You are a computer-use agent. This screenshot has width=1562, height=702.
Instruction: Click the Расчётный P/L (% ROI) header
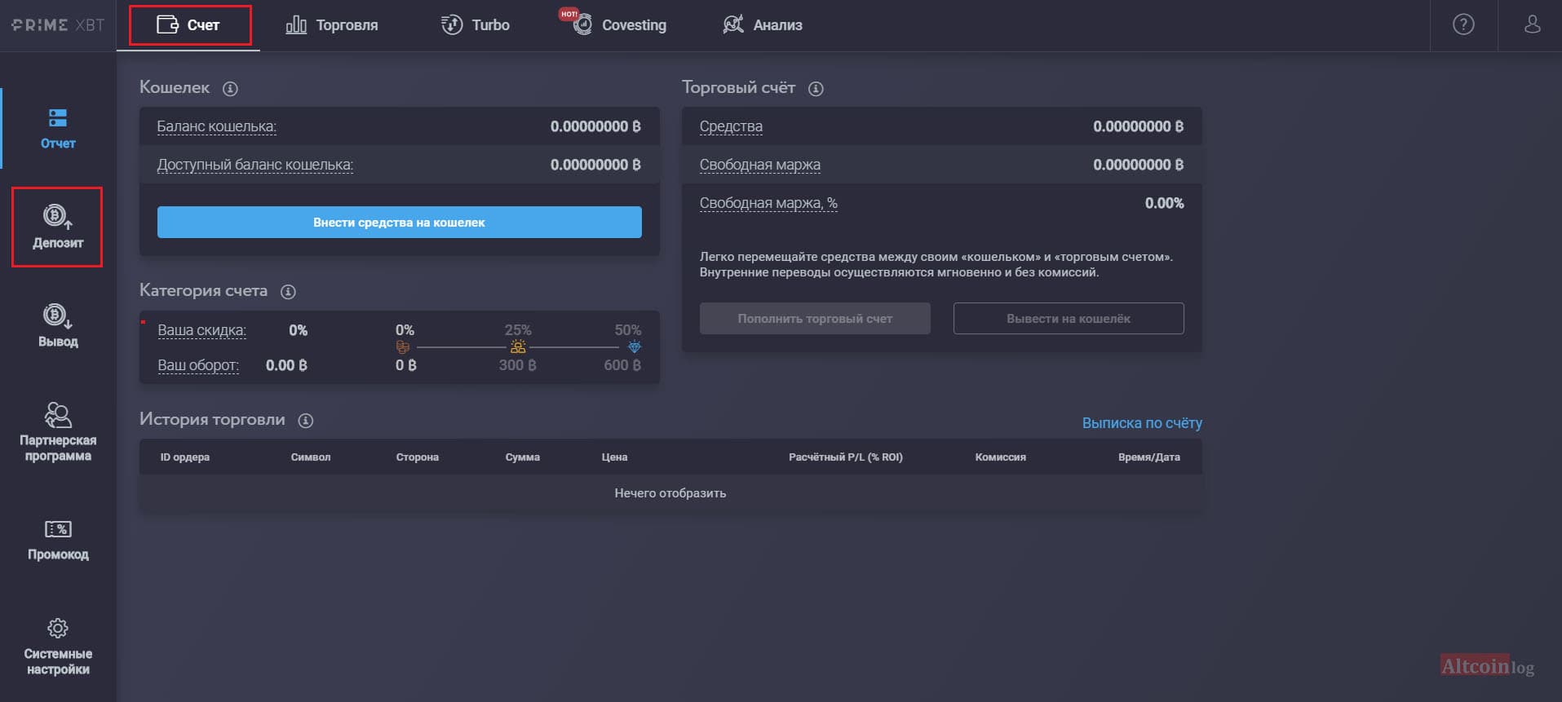click(846, 457)
